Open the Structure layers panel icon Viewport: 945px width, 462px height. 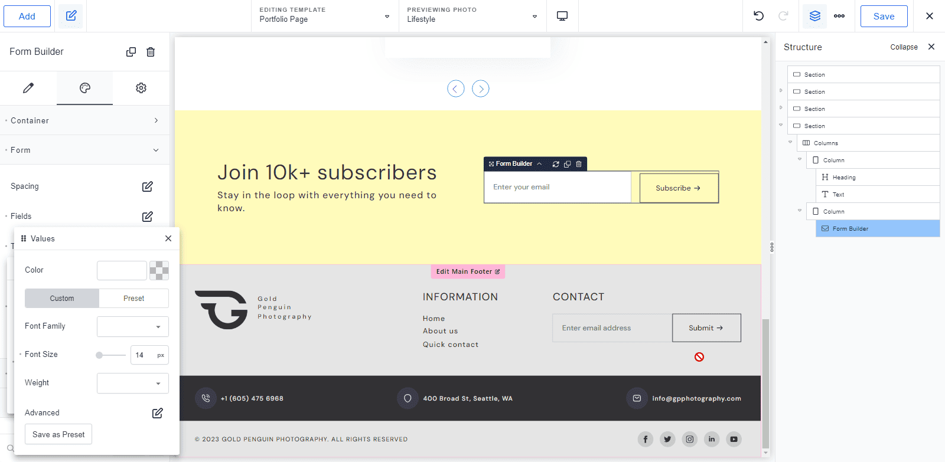point(815,16)
